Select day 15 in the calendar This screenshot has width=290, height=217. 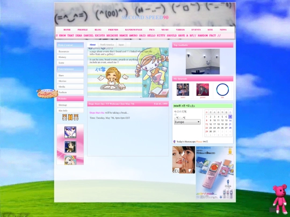tap(207, 124)
